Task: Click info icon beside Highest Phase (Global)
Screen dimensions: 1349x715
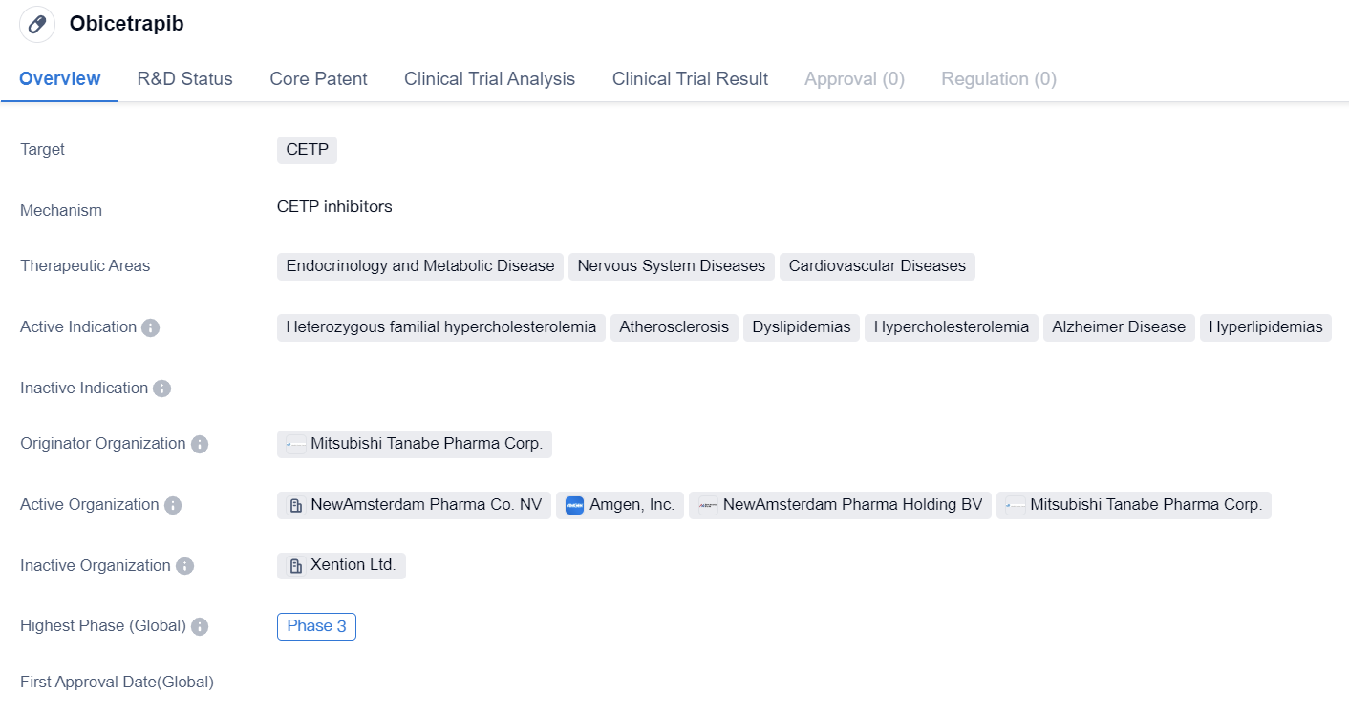Action: (x=200, y=627)
